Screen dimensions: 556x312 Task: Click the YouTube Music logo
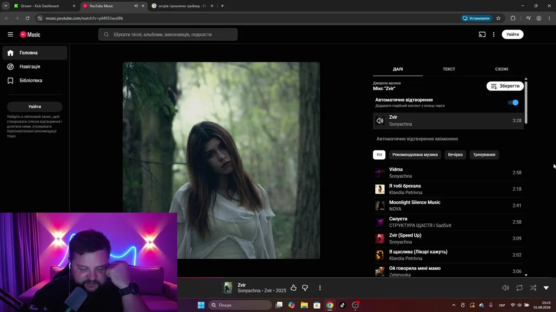click(x=30, y=35)
